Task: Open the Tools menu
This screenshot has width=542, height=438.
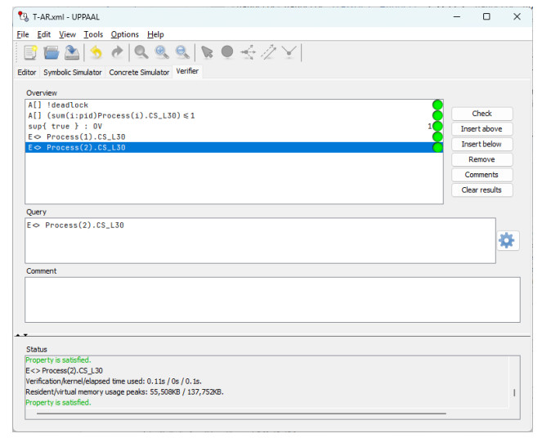Action: pos(93,34)
